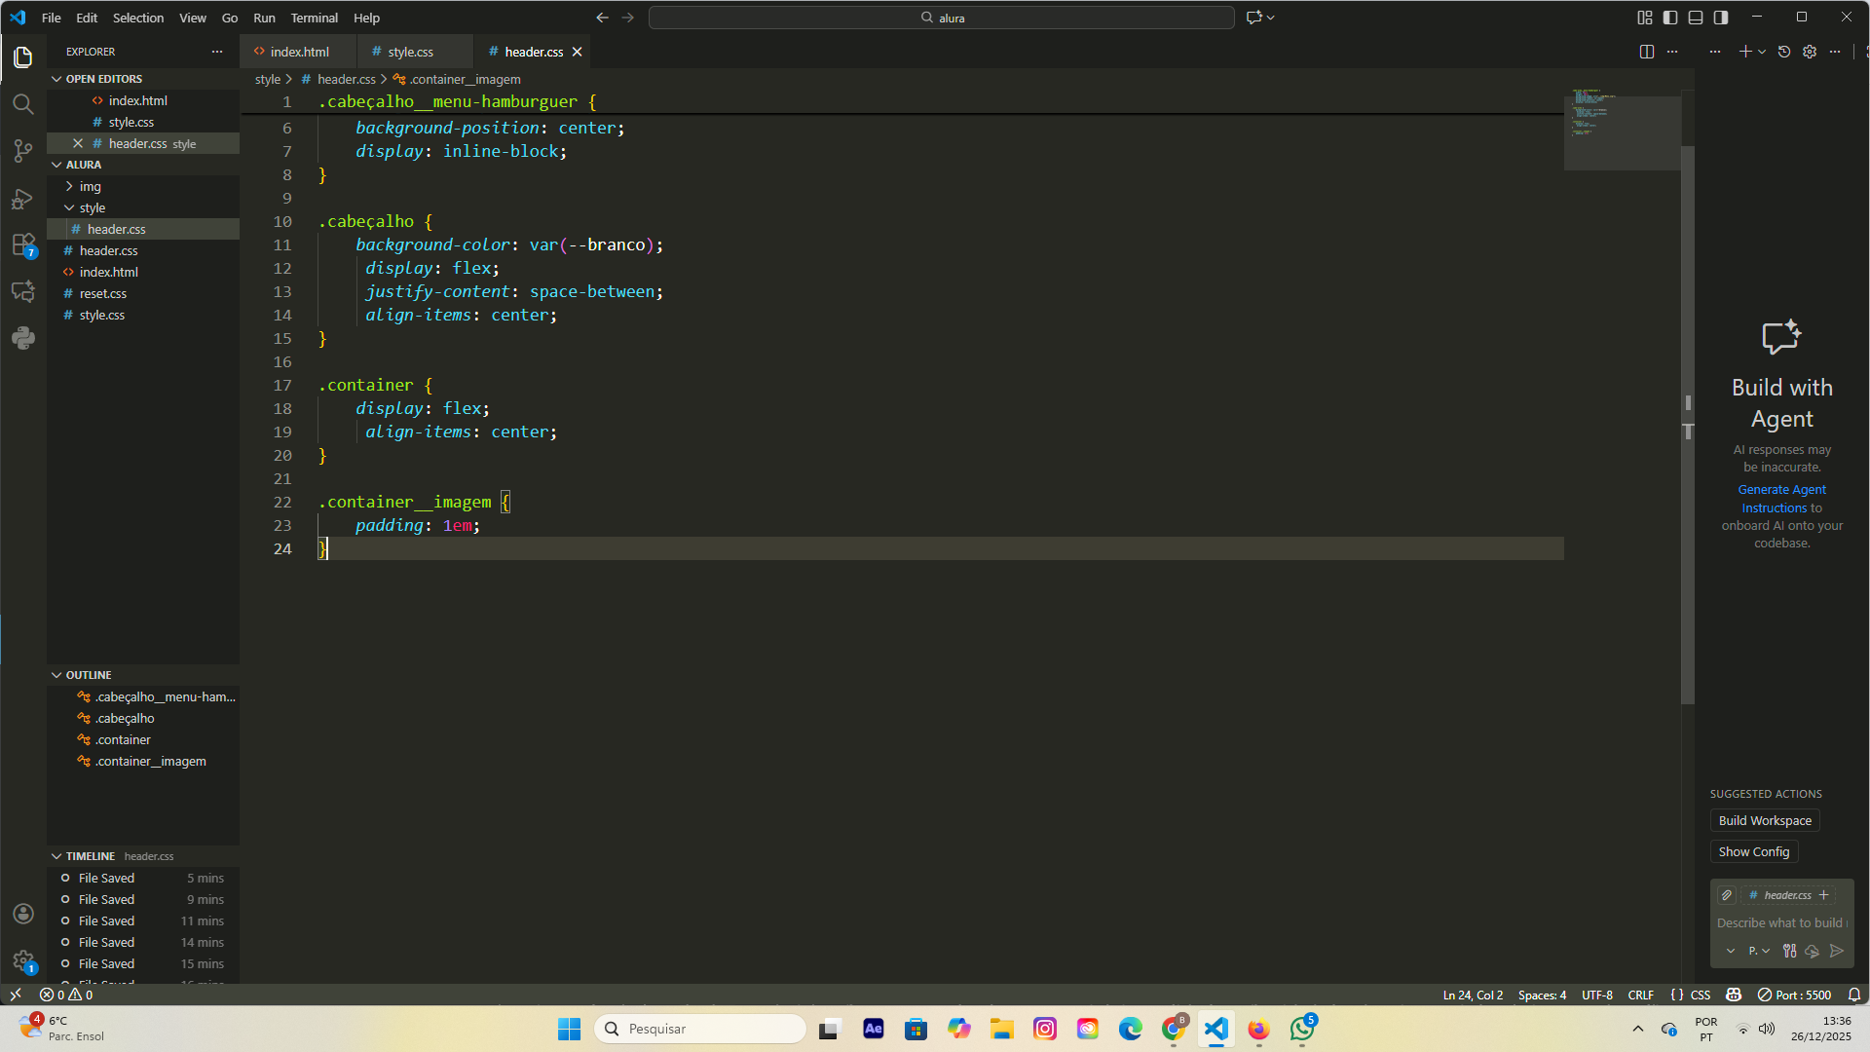The height and width of the screenshot is (1052, 1870).
Task: Collapse the style folder
Action: [x=92, y=207]
